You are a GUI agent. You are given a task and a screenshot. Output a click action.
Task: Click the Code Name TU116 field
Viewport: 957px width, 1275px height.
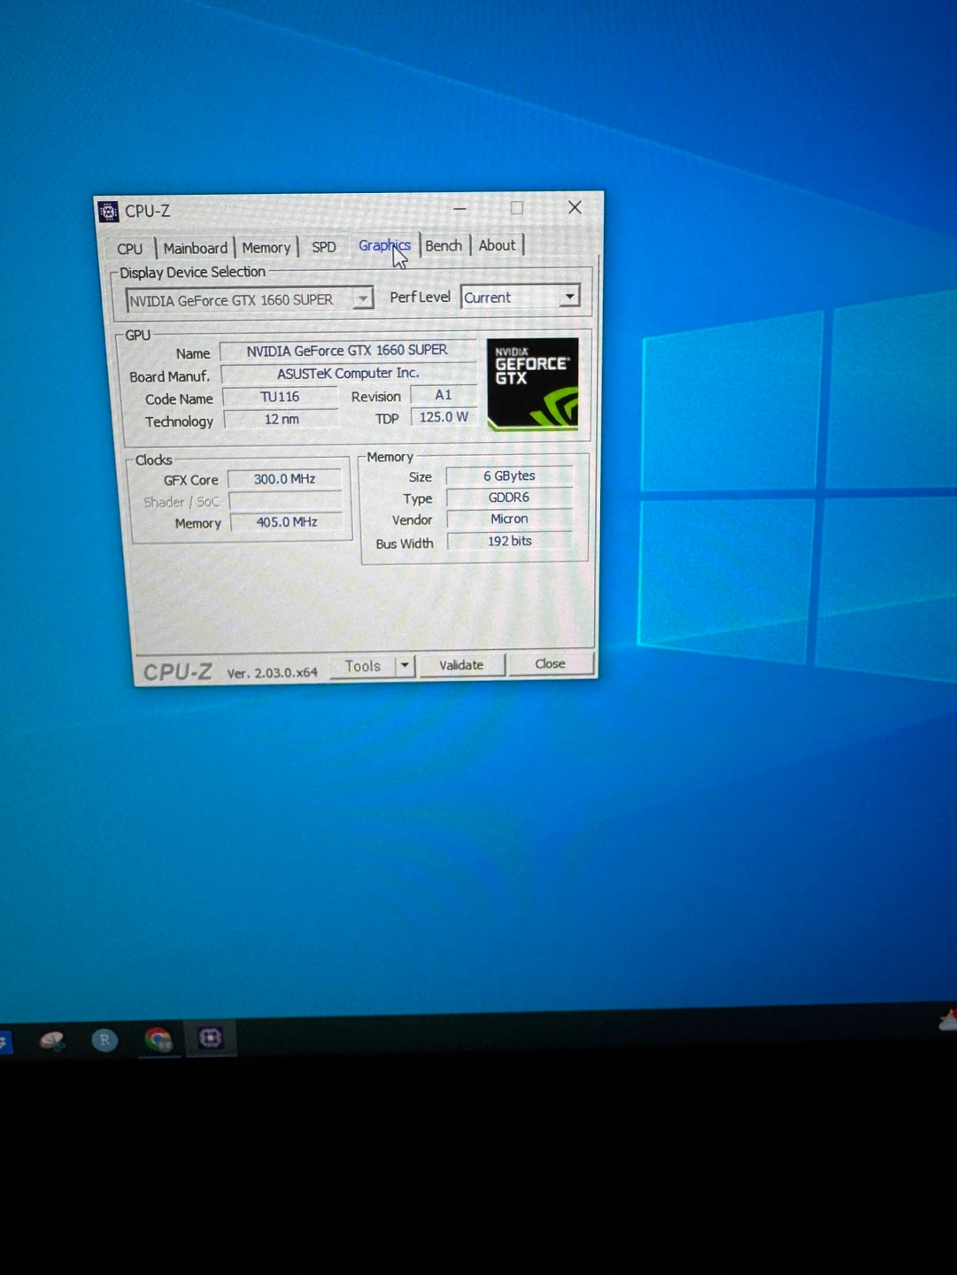280,397
